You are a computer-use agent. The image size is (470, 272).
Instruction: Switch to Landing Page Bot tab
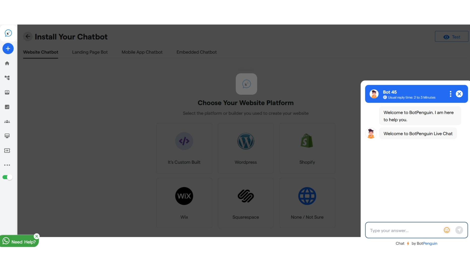click(x=90, y=52)
